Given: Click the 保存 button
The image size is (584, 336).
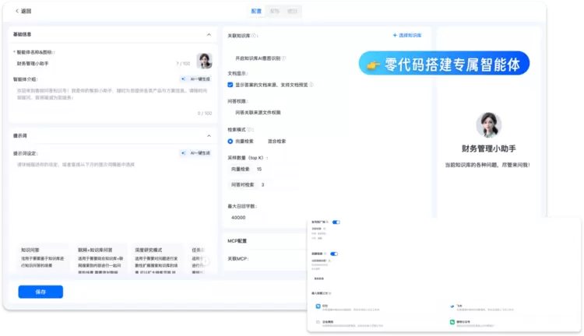Looking at the screenshot, I should tap(40, 292).
